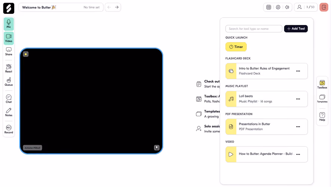Open settings gear icon
The width and height of the screenshot is (331, 187).
click(278, 7)
